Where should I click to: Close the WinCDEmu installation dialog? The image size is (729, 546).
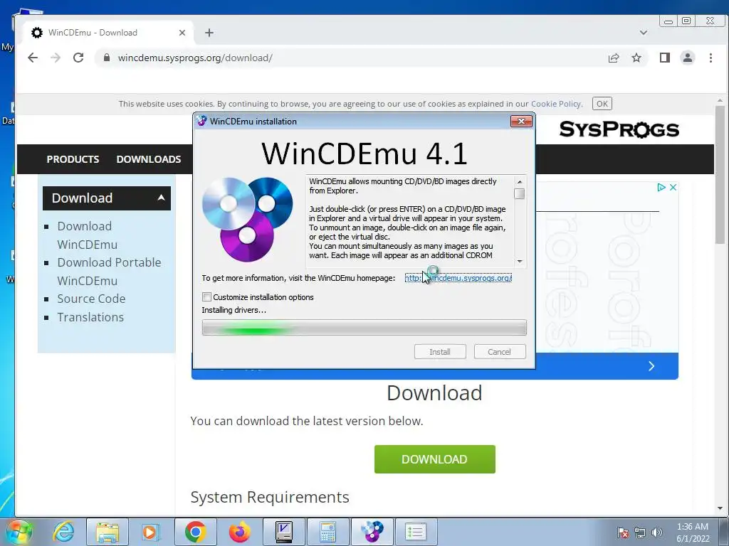pos(521,121)
